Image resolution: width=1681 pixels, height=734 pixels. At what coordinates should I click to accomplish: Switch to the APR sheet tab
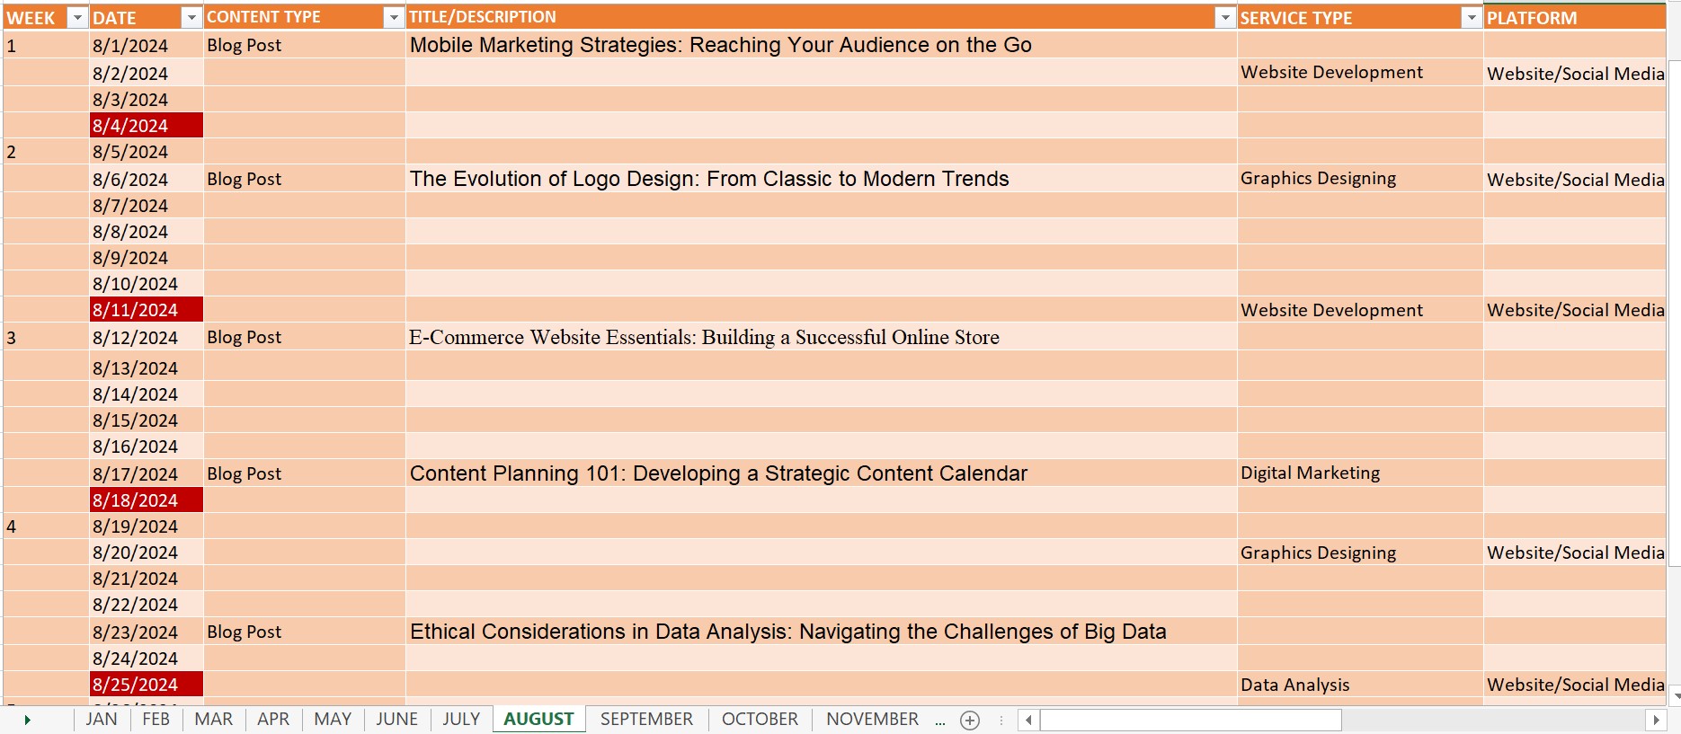pyautogui.click(x=273, y=719)
